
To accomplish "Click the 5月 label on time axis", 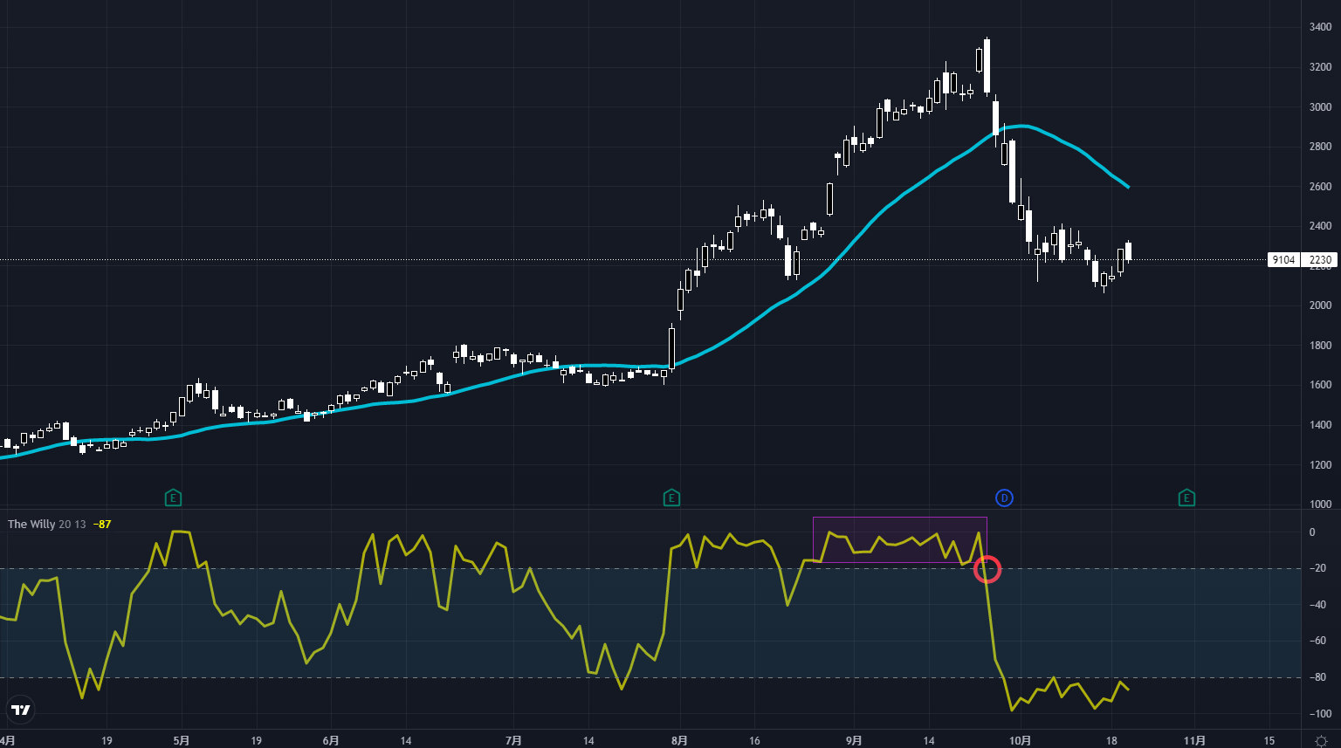I will 181,741.
